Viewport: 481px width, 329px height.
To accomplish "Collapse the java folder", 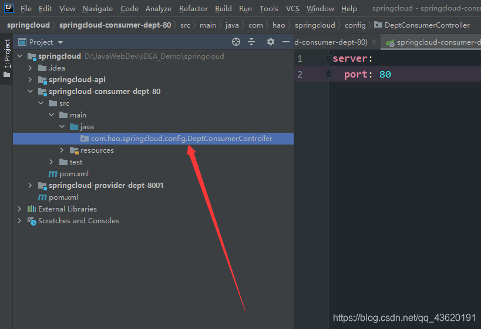I will 62,126.
